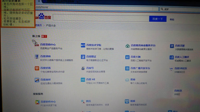Open the 百度商桥 link

pos(45,80)
